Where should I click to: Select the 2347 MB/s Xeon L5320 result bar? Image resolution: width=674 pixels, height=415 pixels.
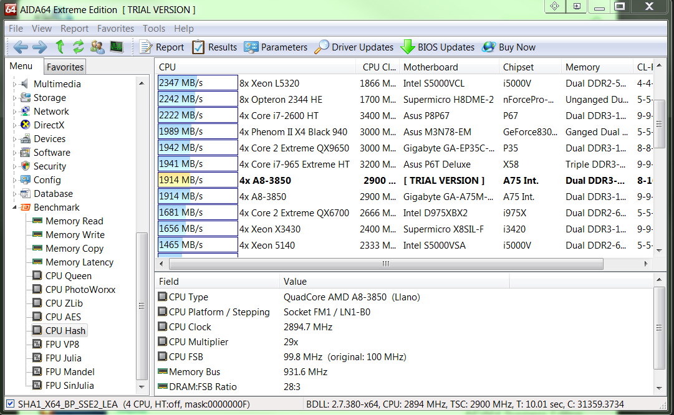coord(198,83)
